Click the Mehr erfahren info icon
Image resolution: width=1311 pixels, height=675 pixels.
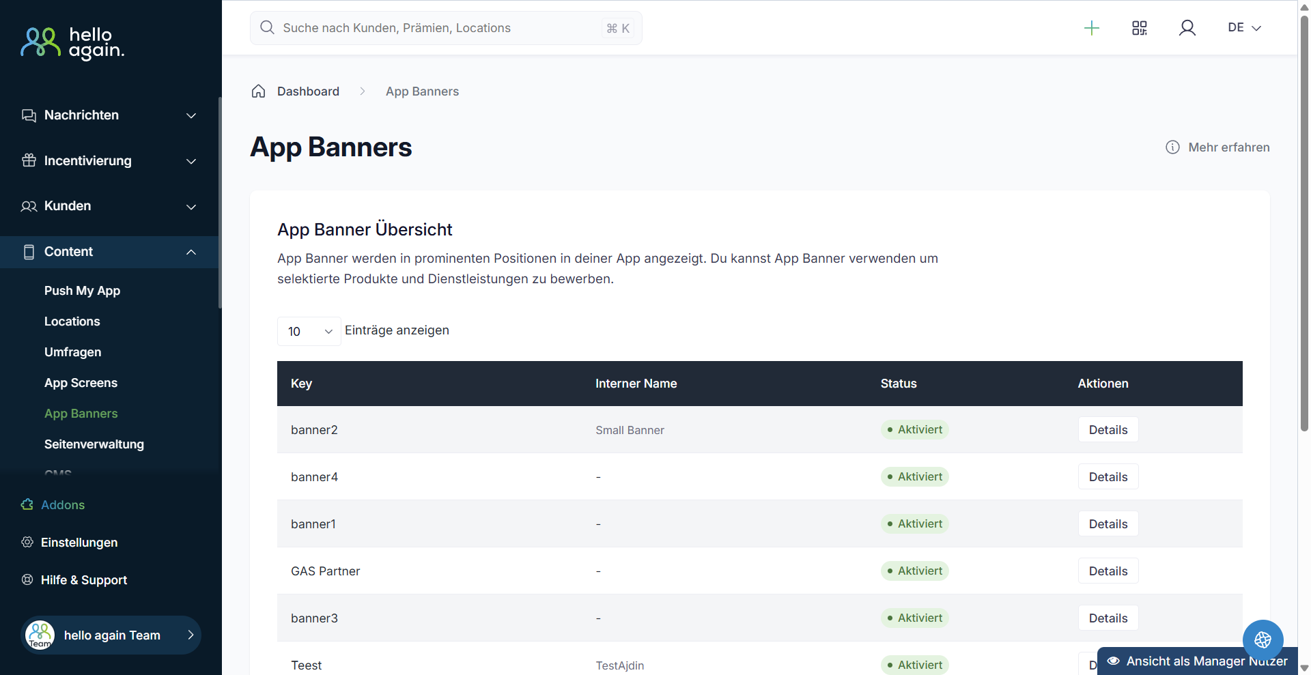1172,147
